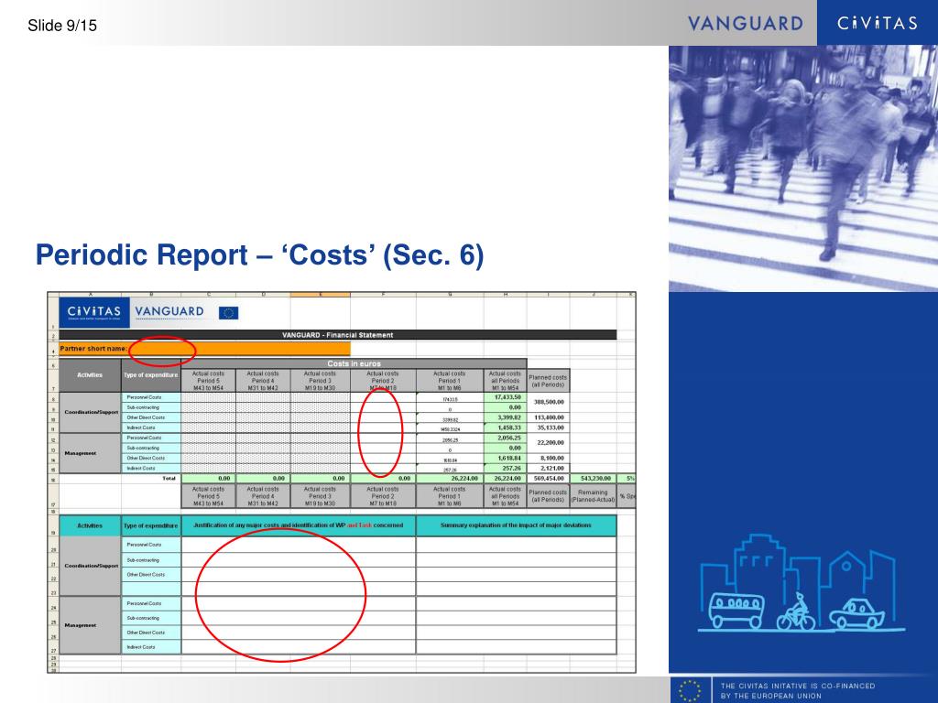The width and height of the screenshot is (938, 703).
Task: Click the 35,133.00 planned cost cell
Action: click(x=548, y=427)
